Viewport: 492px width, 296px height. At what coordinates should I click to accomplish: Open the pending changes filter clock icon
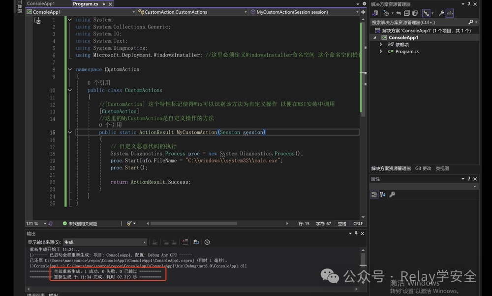(386, 13)
